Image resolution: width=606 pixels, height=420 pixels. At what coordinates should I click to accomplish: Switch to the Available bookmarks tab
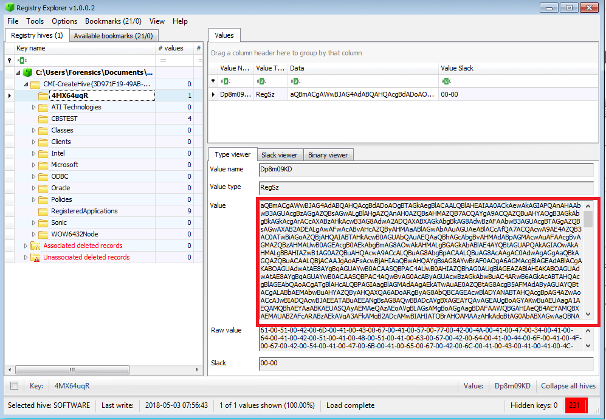click(x=114, y=35)
